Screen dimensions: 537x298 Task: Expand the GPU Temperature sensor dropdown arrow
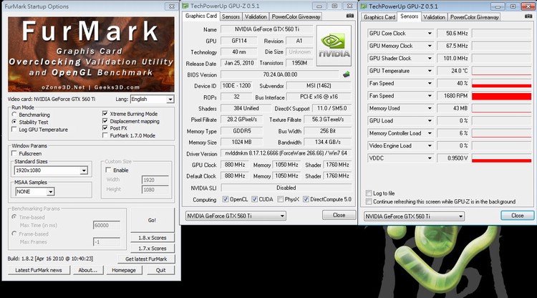coord(430,71)
